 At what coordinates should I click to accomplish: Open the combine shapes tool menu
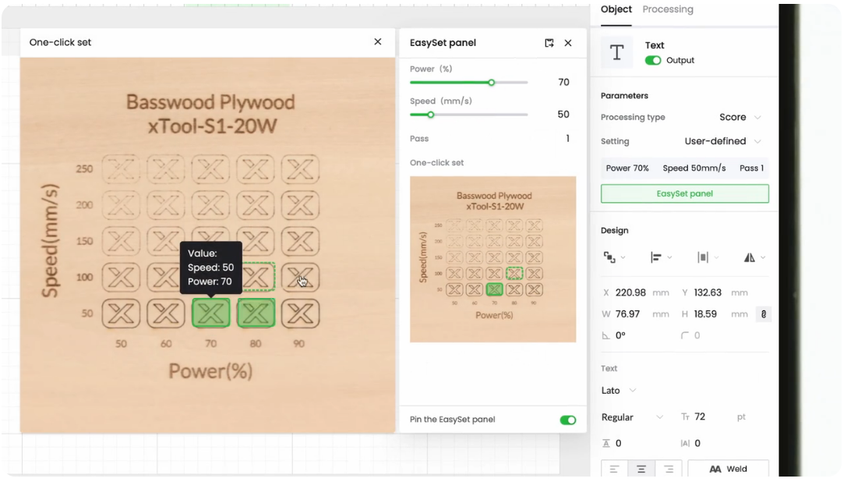[x=614, y=257]
